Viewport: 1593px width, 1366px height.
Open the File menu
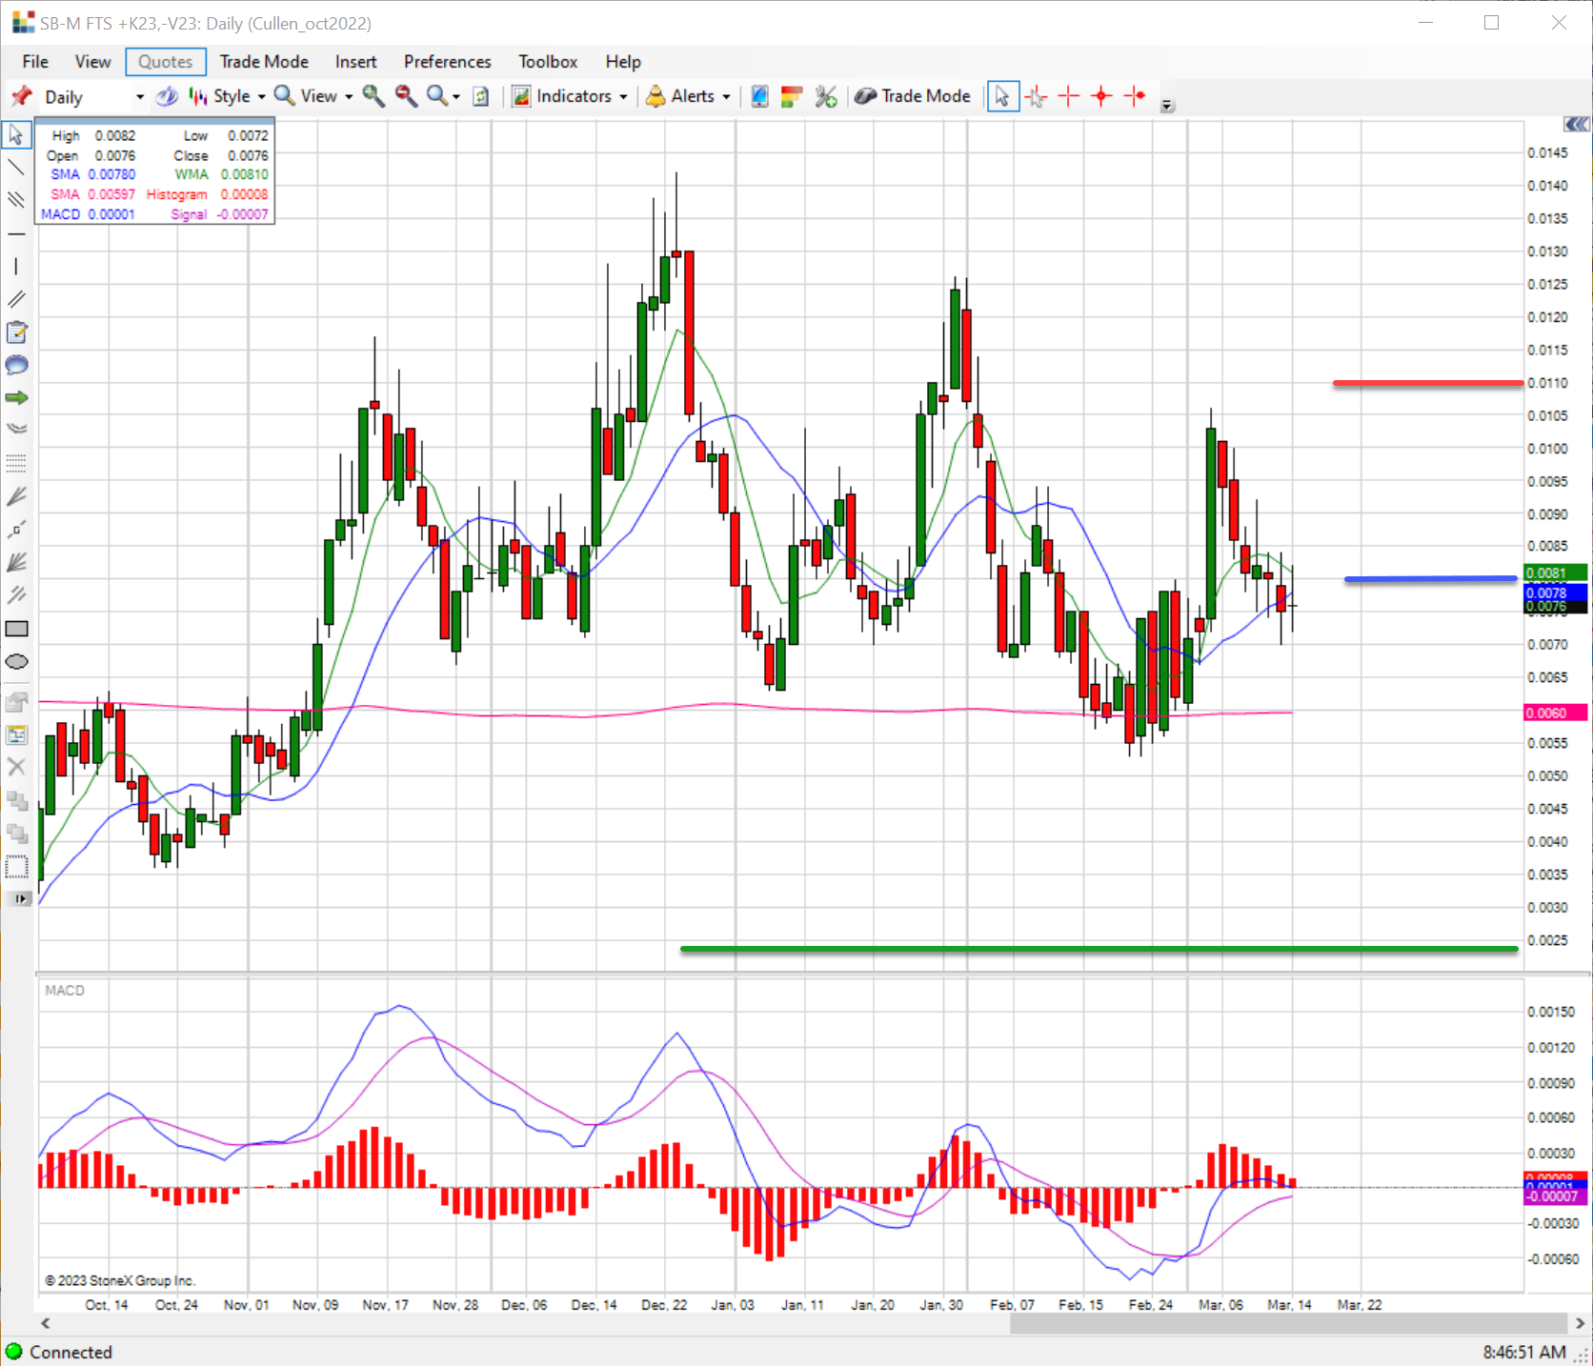click(35, 62)
